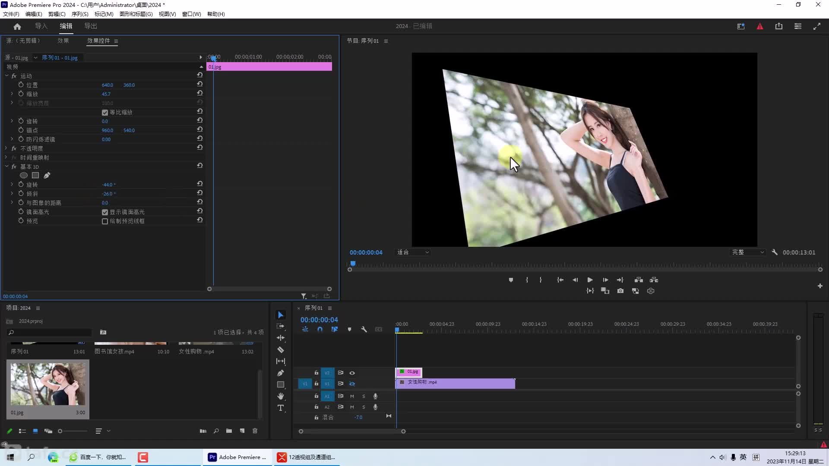The image size is (829, 466).
Task: Click the red warning triangle in header
Action: [x=760, y=26]
